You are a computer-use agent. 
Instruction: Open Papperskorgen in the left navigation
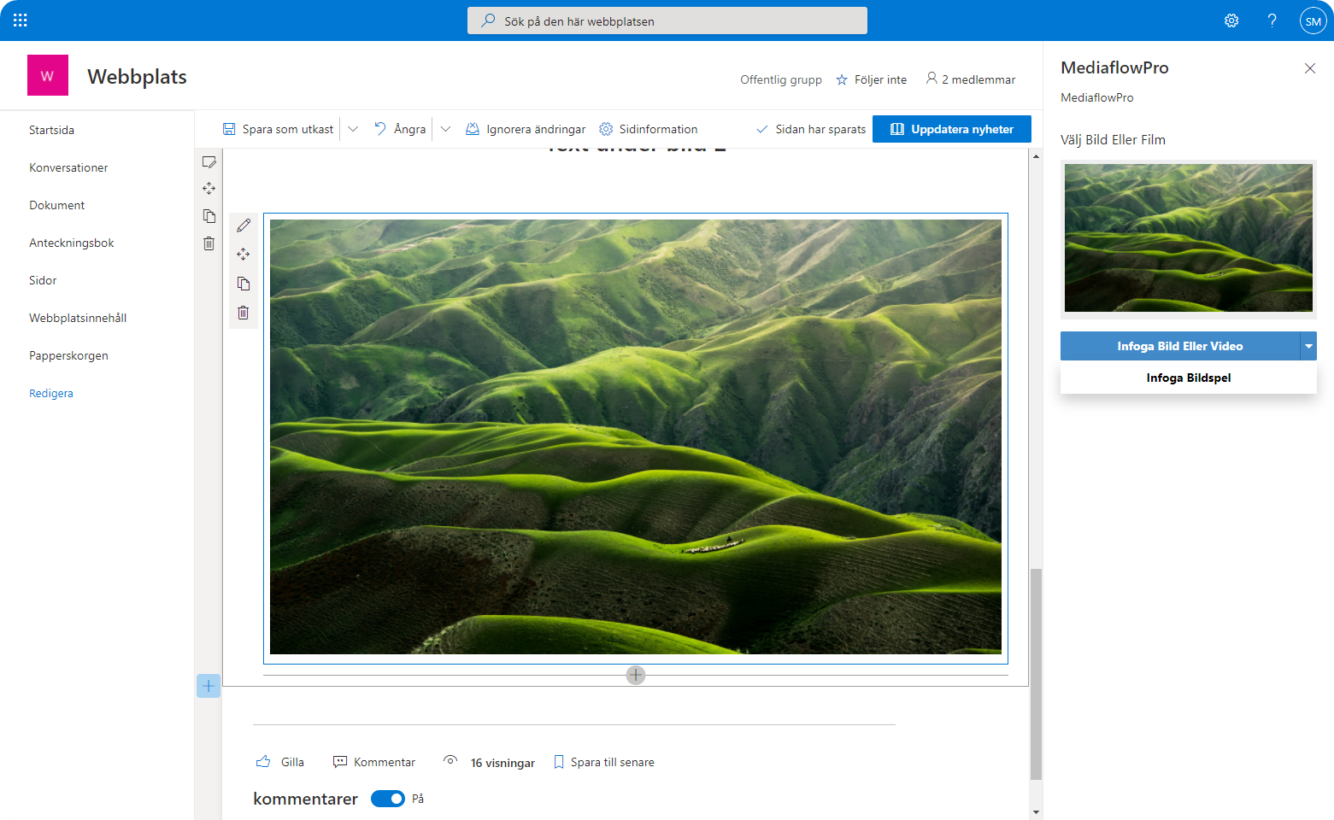[x=68, y=355]
